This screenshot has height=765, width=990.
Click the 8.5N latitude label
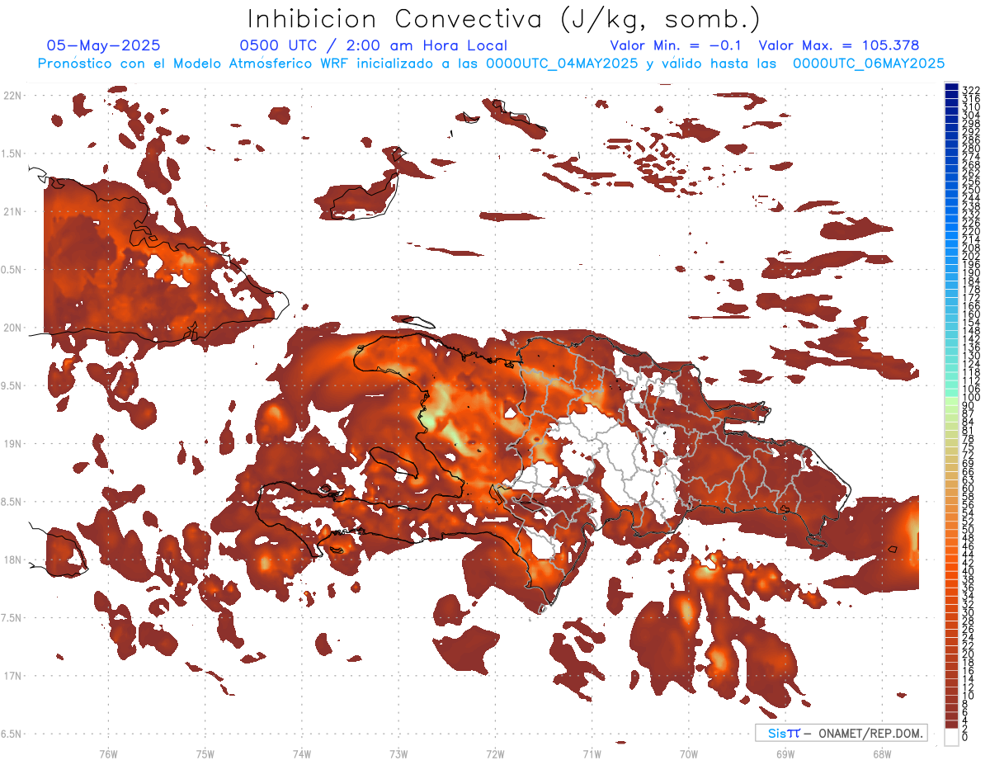pyautogui.click(x=12, y=502)
